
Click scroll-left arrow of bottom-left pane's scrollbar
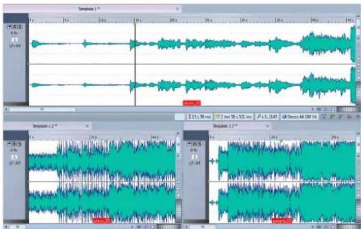coord(6,227)
